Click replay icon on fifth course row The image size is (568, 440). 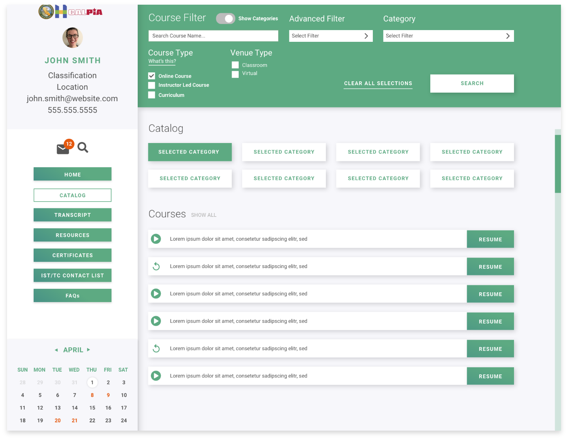[156, 348]
